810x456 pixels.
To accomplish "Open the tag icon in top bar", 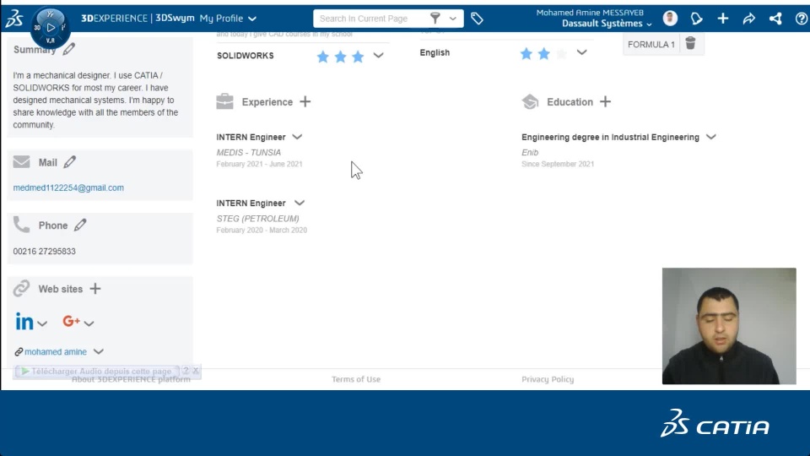I will point(477,19).
